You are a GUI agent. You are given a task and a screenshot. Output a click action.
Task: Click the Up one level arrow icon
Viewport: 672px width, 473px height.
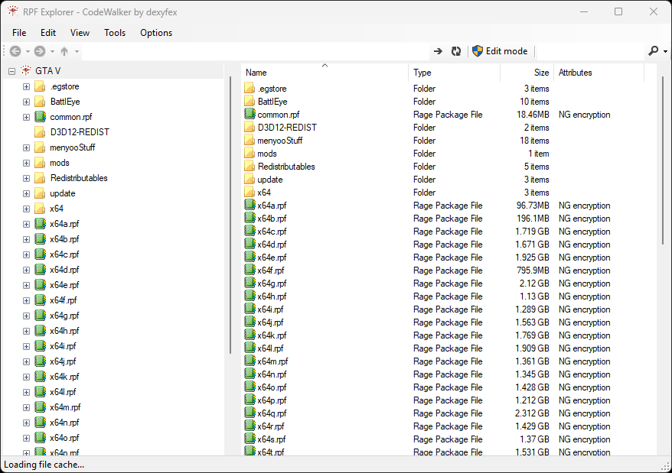(64, 51)
